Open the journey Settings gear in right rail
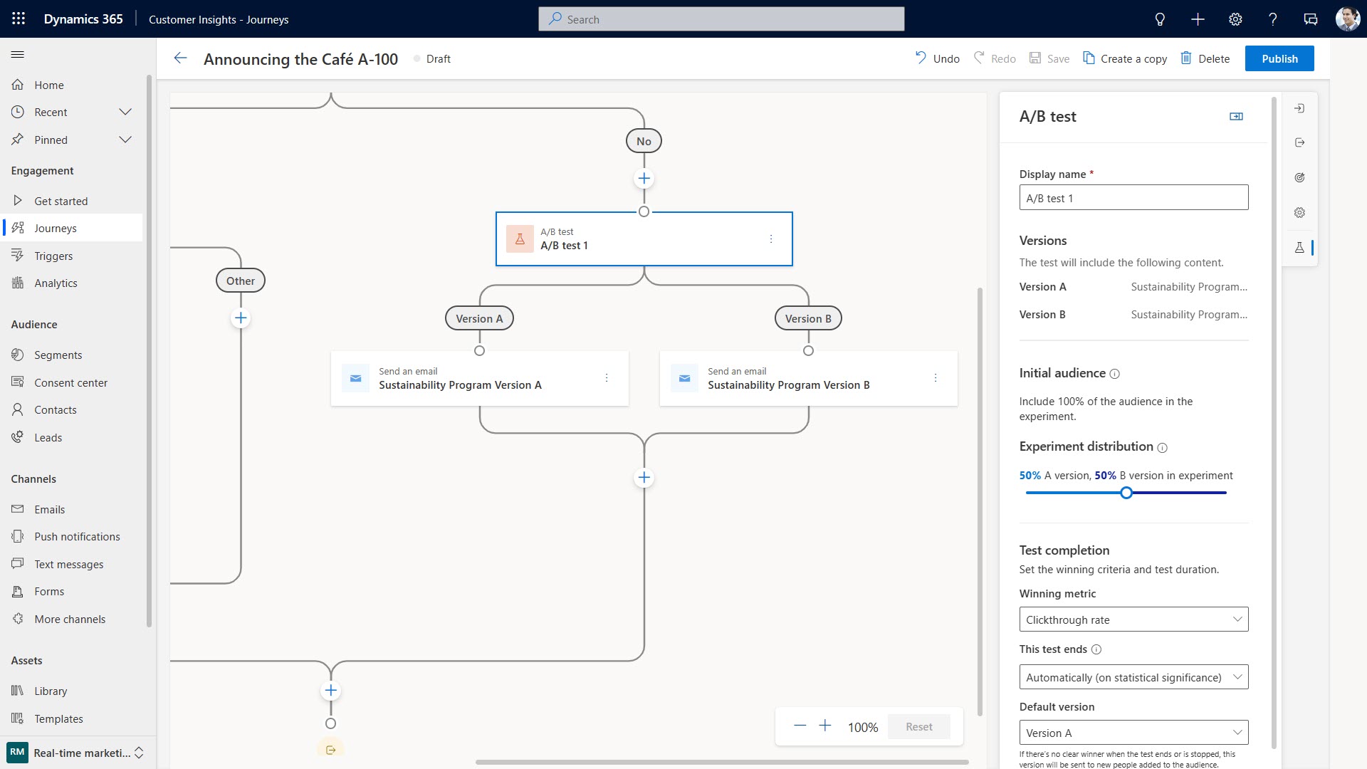Viewport: 1367px width, 769px height. 1300,212
